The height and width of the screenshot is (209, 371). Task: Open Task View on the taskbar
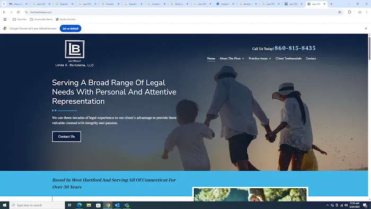69,205
